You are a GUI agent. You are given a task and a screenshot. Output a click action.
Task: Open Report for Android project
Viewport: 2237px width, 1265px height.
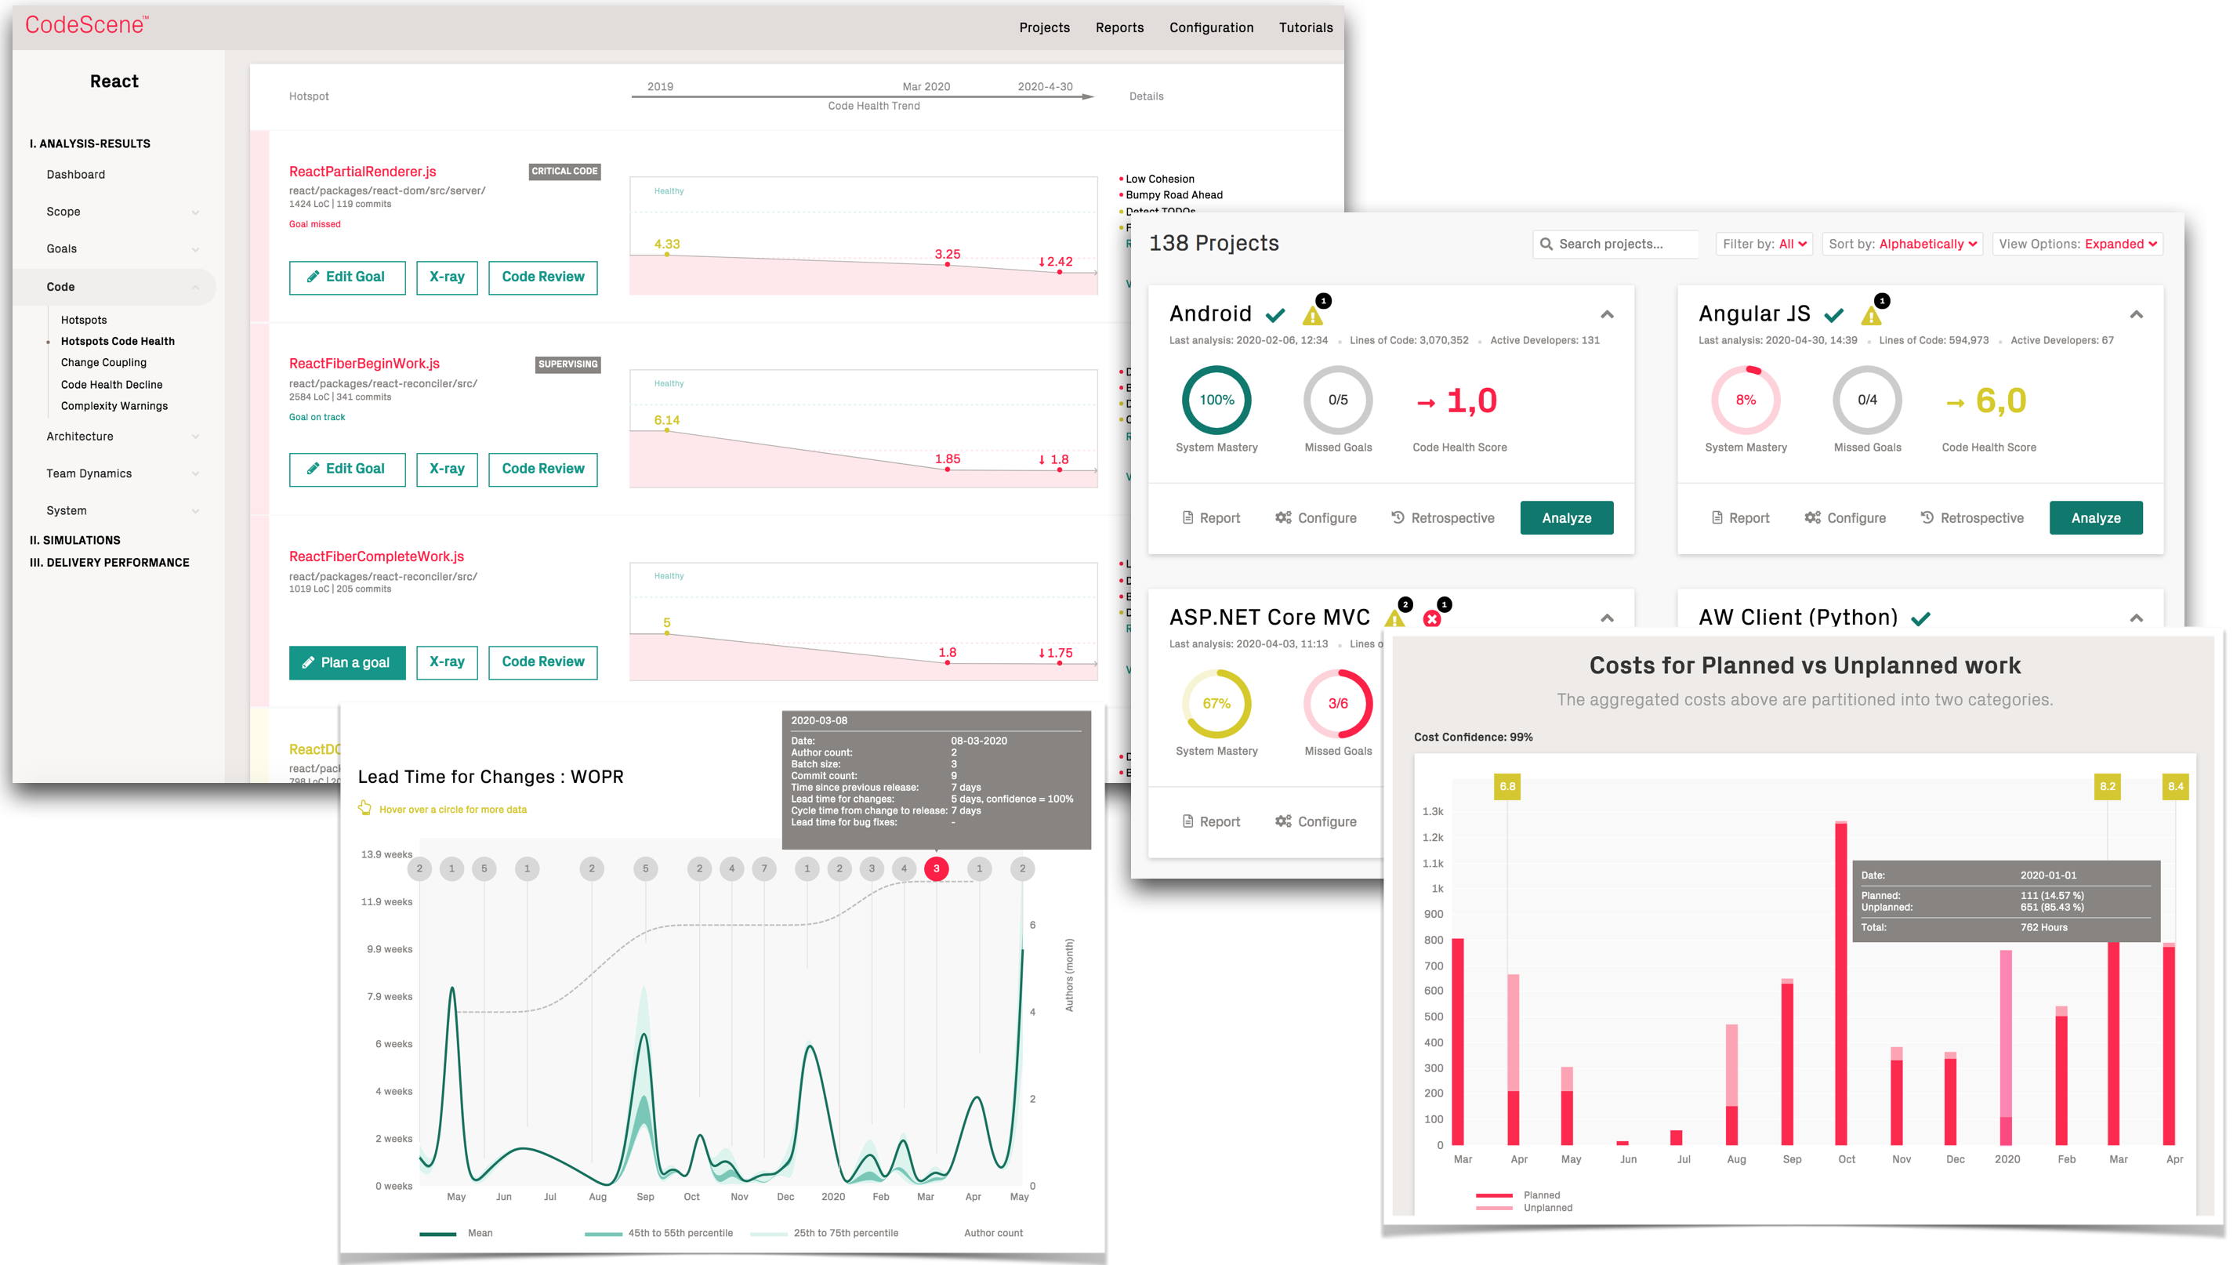[1211, 518]
